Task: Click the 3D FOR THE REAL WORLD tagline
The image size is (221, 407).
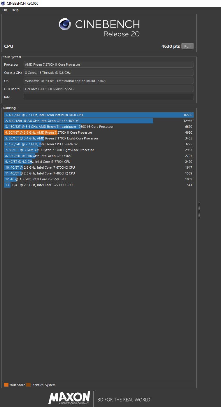Action: point(124,400)
